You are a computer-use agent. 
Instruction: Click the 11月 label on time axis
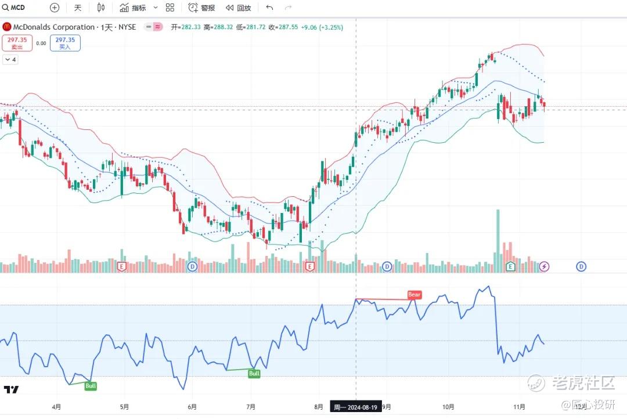click(x=520, y=407)
